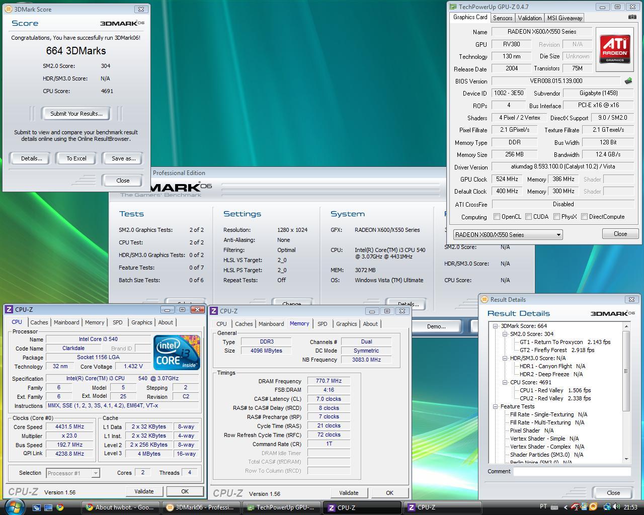Switch to Caches tab in left CPU-Z
This screenshot has width=644, height=515.
39,322
